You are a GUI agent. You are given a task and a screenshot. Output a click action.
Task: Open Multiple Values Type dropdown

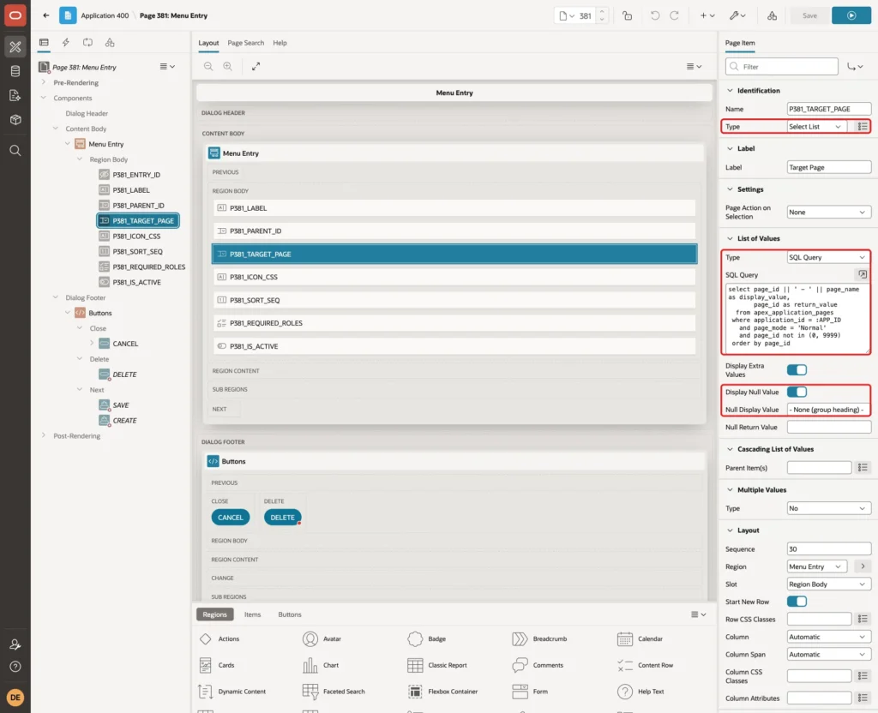point(828,508)
